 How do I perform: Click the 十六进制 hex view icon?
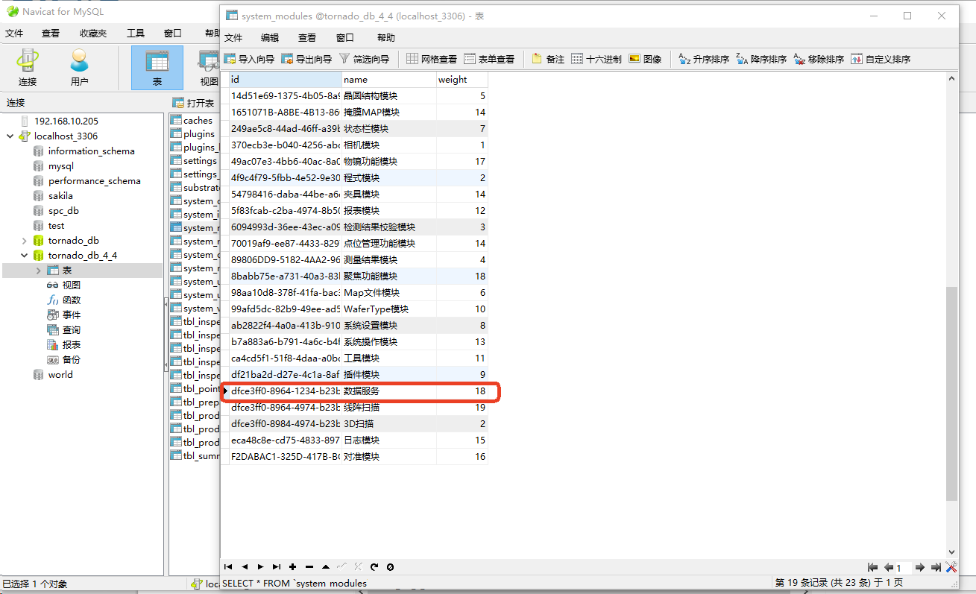[596, 59]
